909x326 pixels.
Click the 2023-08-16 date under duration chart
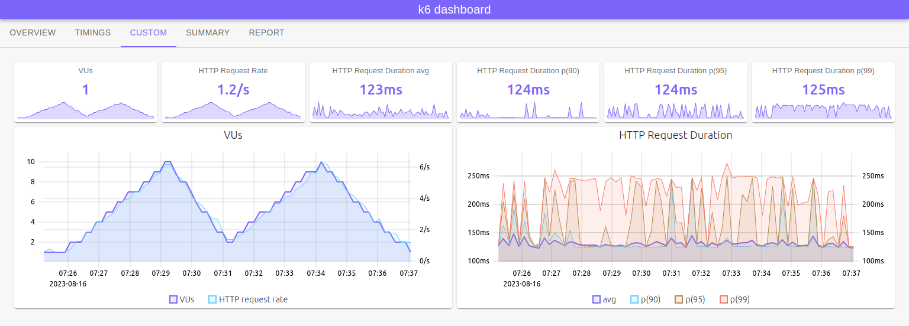(x=522, y=283)
